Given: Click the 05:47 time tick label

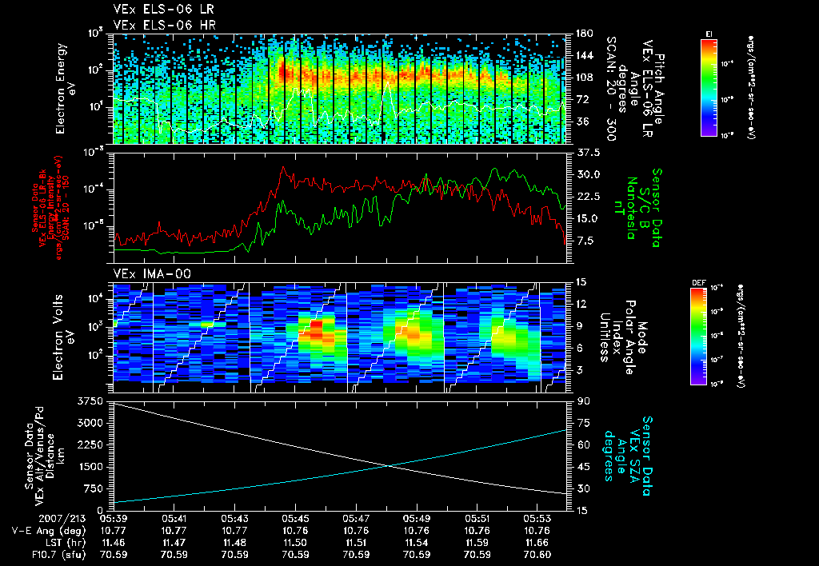Looking at the screenshot, I should 356,519.
